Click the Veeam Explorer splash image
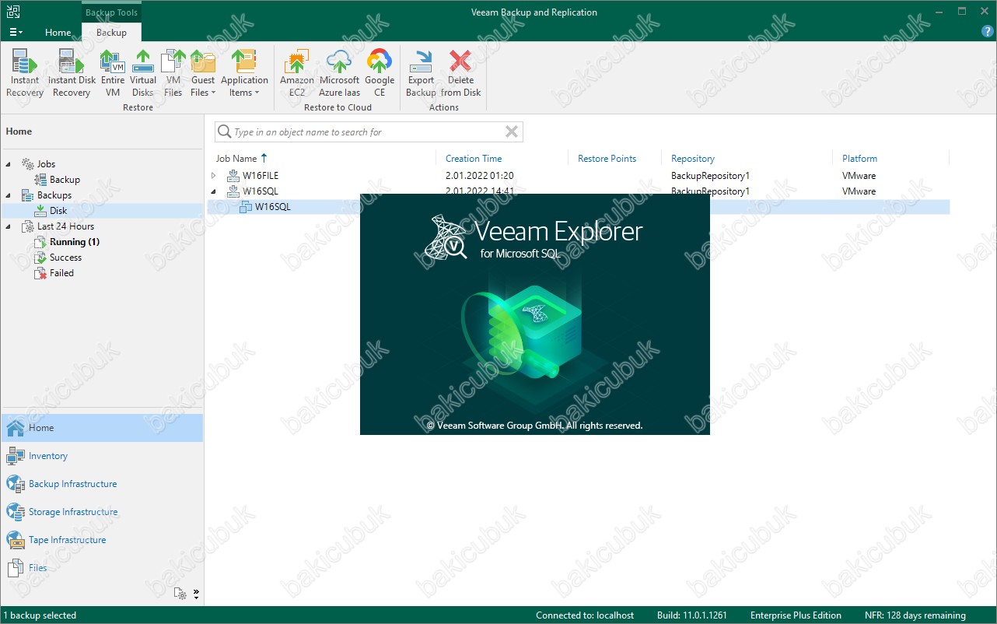997x624 pixels. [535, 314]
